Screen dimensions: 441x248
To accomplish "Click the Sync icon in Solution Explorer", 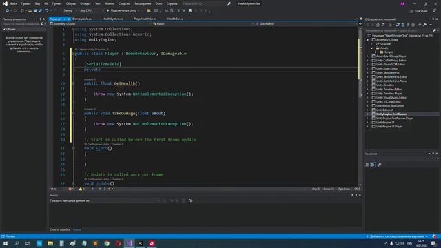I will 398,25.
